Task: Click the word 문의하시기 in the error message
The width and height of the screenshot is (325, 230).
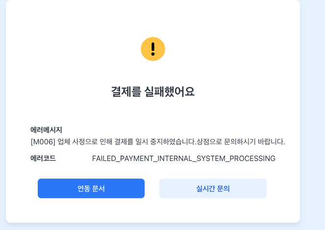Action: [x=240, y=142]
